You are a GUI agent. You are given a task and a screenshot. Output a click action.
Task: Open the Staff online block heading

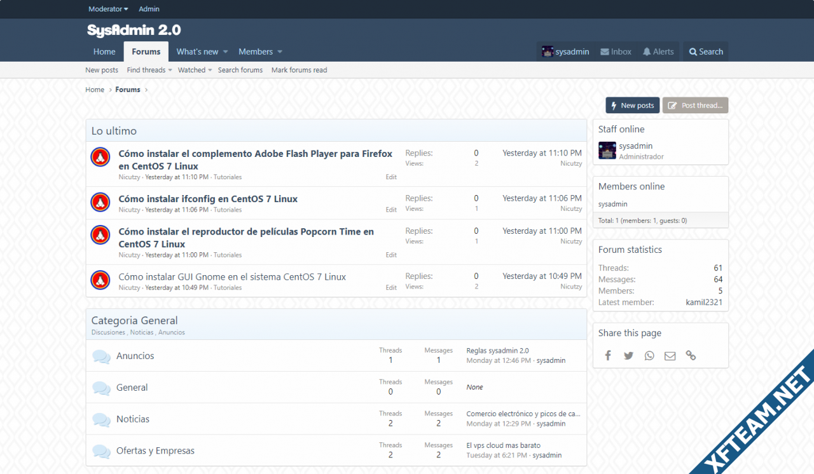coord(621,129)
